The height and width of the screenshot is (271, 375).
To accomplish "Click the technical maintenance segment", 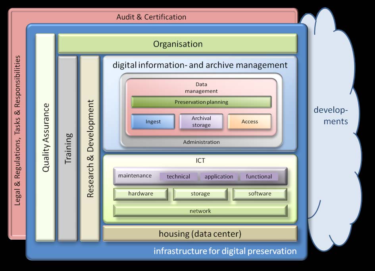I will 179,177.
